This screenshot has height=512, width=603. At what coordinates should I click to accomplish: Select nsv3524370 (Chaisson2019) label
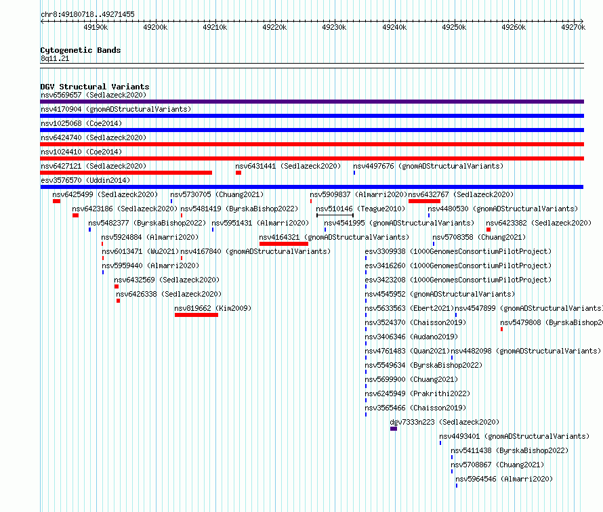point(415,322)
